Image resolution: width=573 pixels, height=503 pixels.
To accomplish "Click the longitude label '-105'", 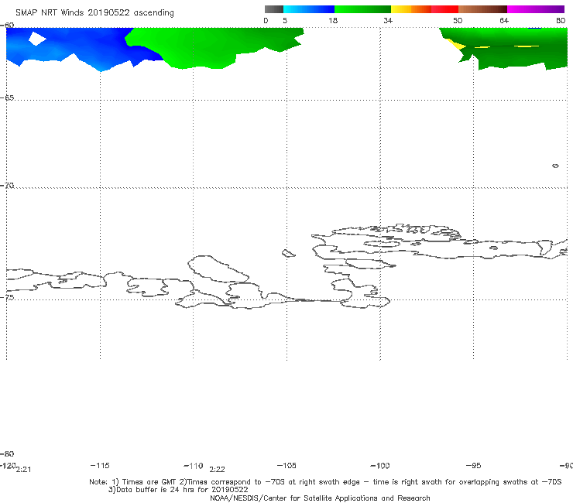I will (286, 466).
